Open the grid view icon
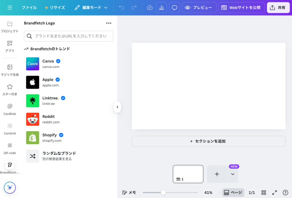This screenshot has height=198, width=292. 264,193
